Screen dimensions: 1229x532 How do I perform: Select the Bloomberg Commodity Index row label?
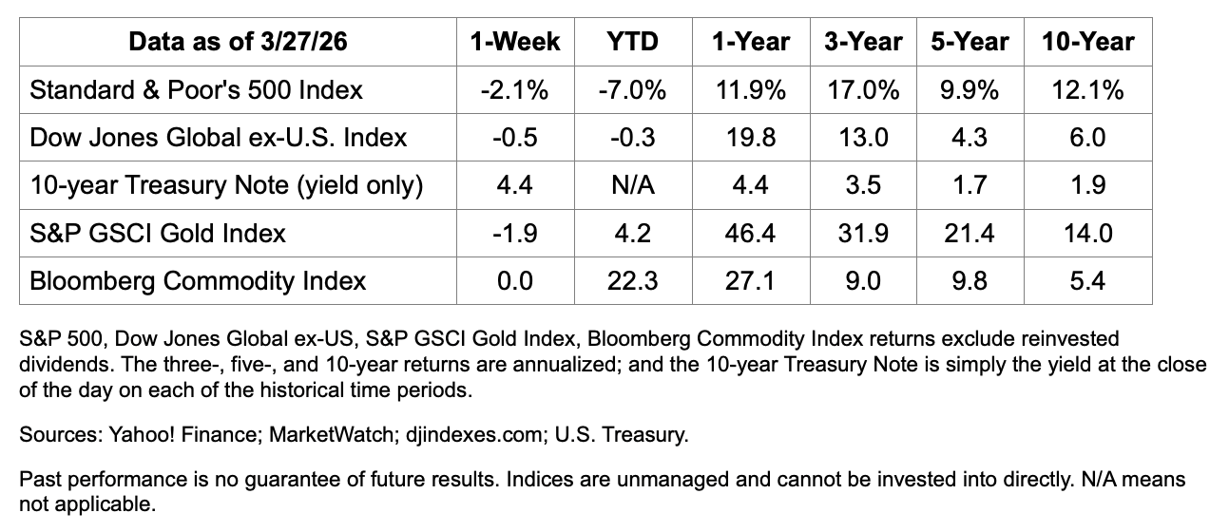199,281
